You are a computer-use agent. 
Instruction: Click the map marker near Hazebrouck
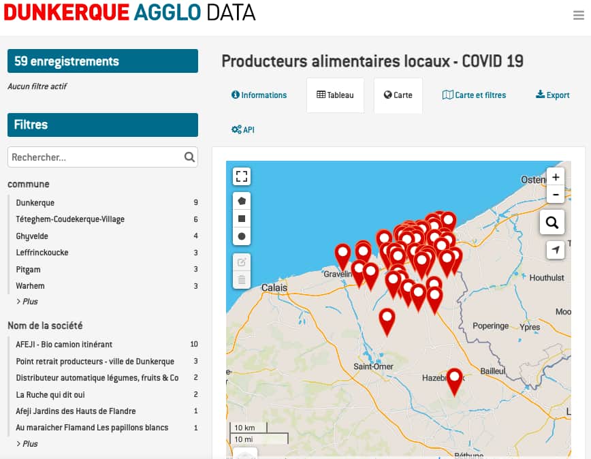(x=454, y=380)
